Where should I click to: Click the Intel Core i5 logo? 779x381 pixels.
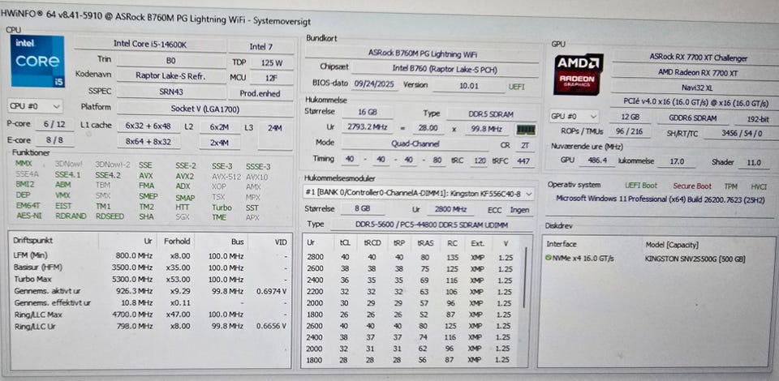(x=37, y=61)
